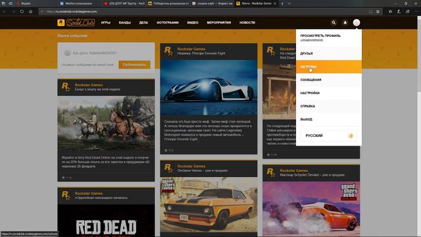This screenshot has height=237, width=421.
Task: Open the ВИДЕО menu
Action: pos(193,22)
